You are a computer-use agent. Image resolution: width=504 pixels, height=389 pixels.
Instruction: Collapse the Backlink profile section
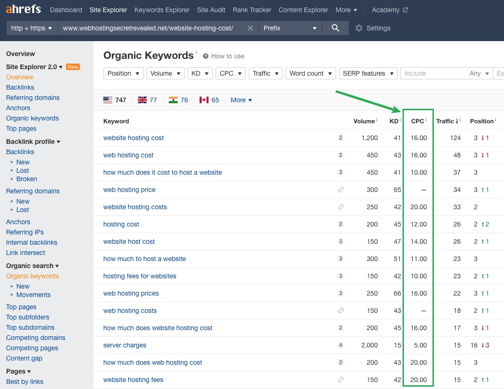coord(33,141)
